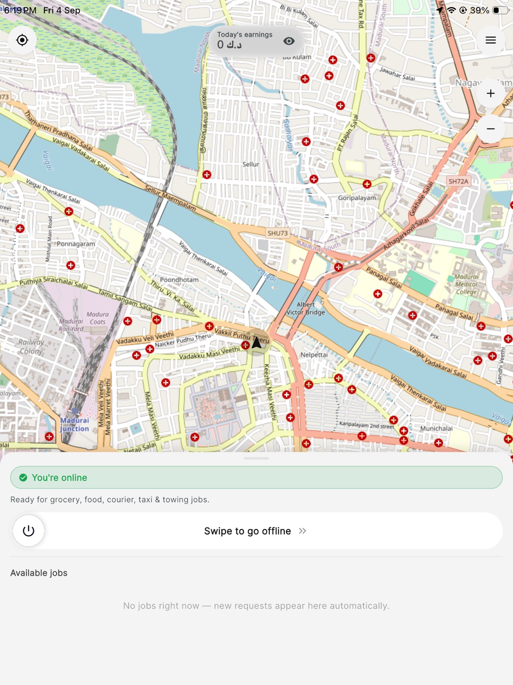513x685 pixels.
Task: Click the "SH72A" road shield
Action: coord(459,181)
